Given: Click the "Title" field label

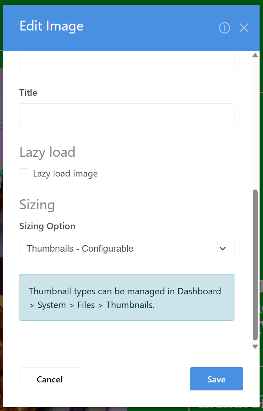Looking at the screenshot, I should click(x=28, y=93).
